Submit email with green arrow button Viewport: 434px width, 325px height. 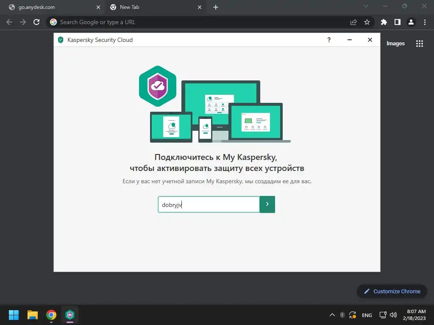point(267,204)
